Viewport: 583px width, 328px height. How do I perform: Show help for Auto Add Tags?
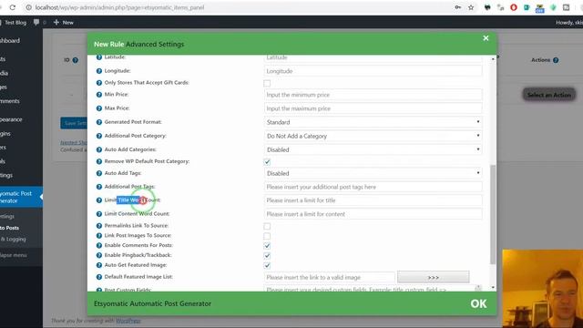tap(99, 173)
